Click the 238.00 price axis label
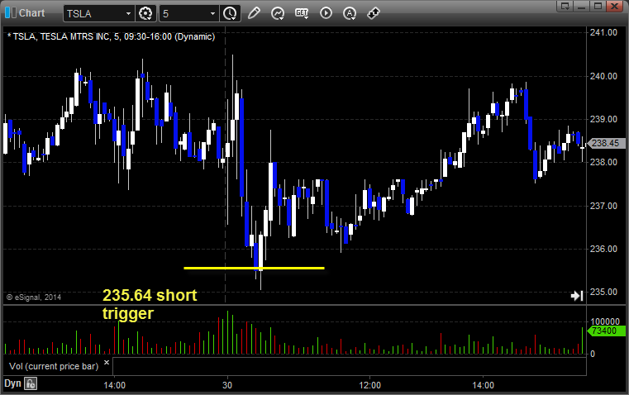The width and height of the screenshot is (629, 395). tap(603, 162)
